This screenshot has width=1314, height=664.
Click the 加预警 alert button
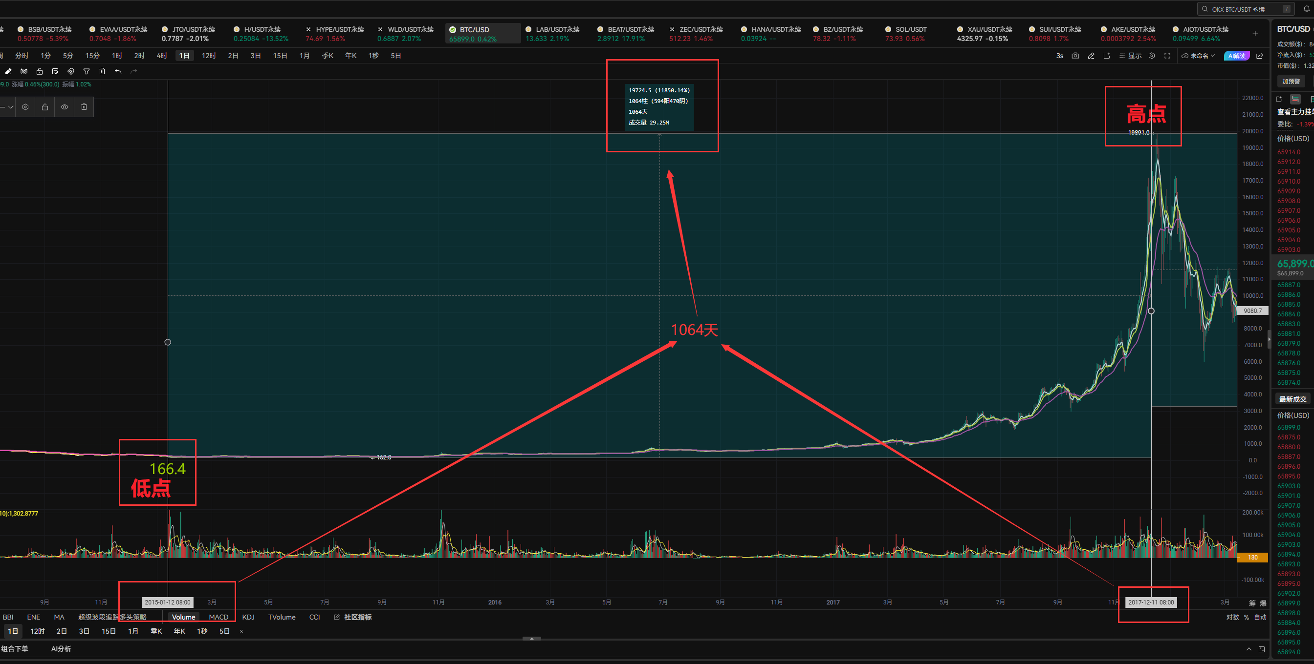point(1291,82)
